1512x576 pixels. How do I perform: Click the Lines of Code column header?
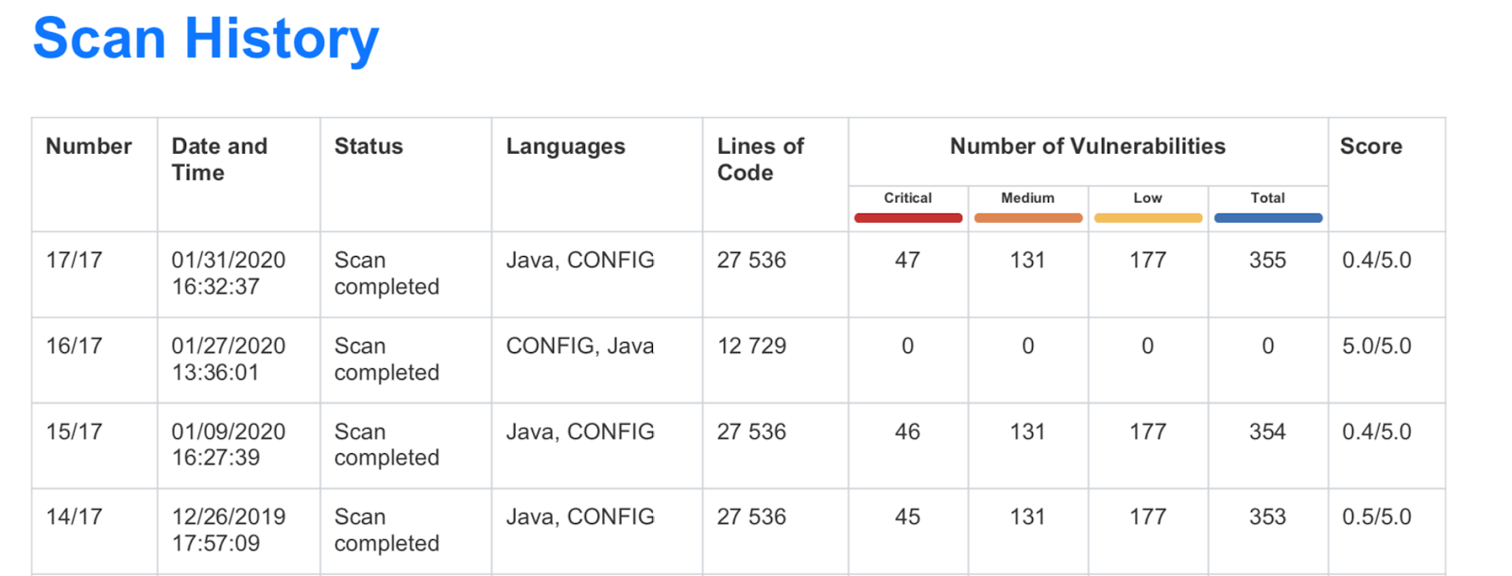760,160
